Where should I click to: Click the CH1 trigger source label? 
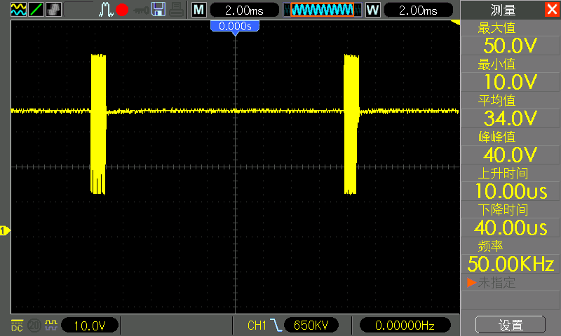point(257,325)
